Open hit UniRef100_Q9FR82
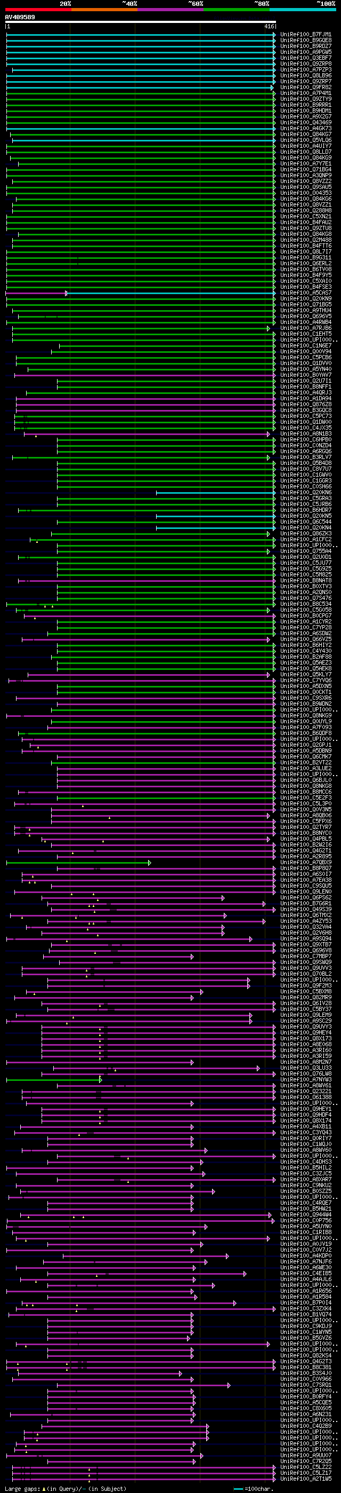 point(306,88)
